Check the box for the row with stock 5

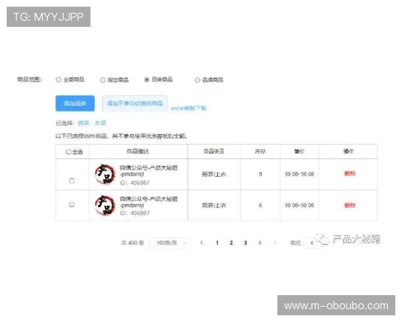(72, 205)
